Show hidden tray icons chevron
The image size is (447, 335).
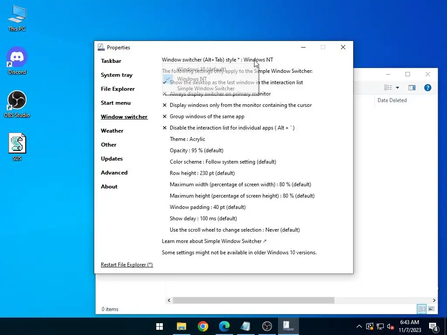[359, 326]
